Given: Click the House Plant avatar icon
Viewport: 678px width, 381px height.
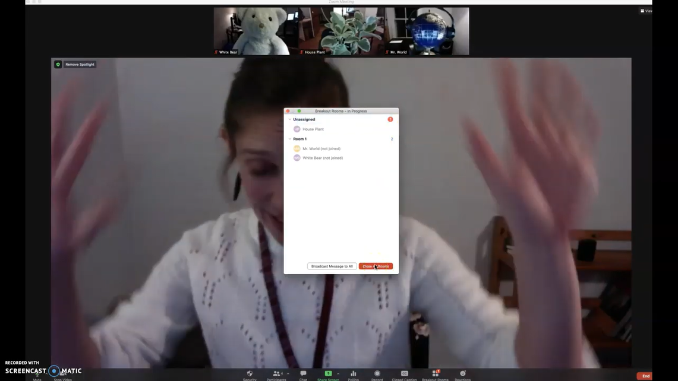Looking at the screenshot, I should [297, 129].
